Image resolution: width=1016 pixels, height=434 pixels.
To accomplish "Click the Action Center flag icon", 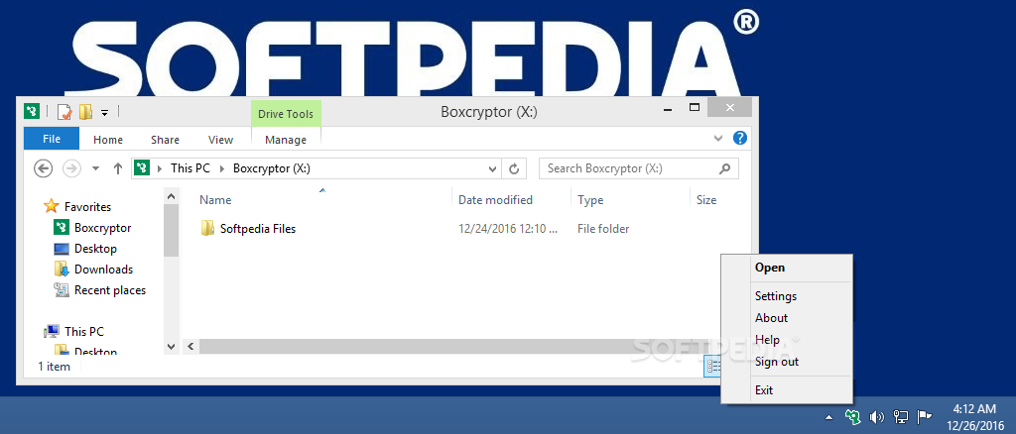I will click(924, 416).
